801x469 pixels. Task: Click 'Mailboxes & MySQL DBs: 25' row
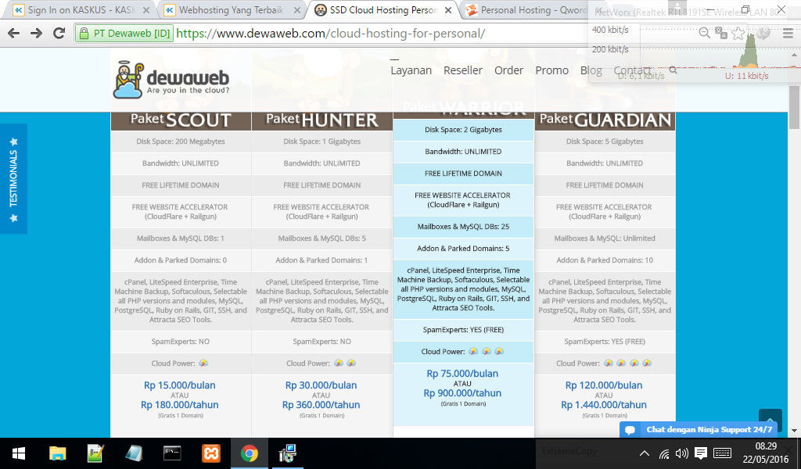463,227
